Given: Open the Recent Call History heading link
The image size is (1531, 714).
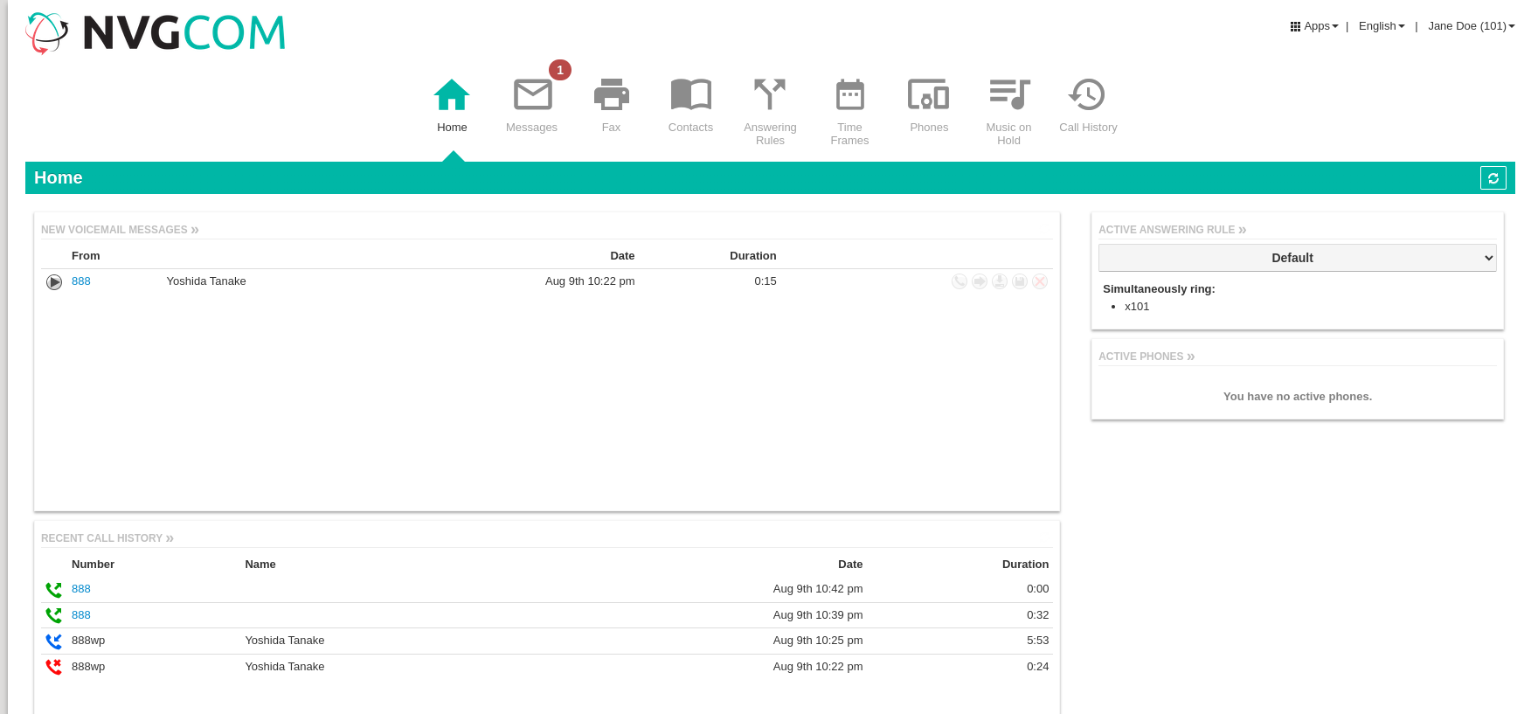Looking at the screenshot, I should point(107,538).
